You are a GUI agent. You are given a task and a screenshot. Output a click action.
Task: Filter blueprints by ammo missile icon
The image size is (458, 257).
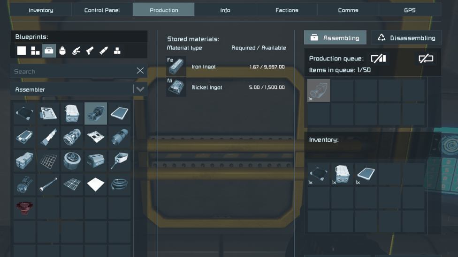coord(103,51)
